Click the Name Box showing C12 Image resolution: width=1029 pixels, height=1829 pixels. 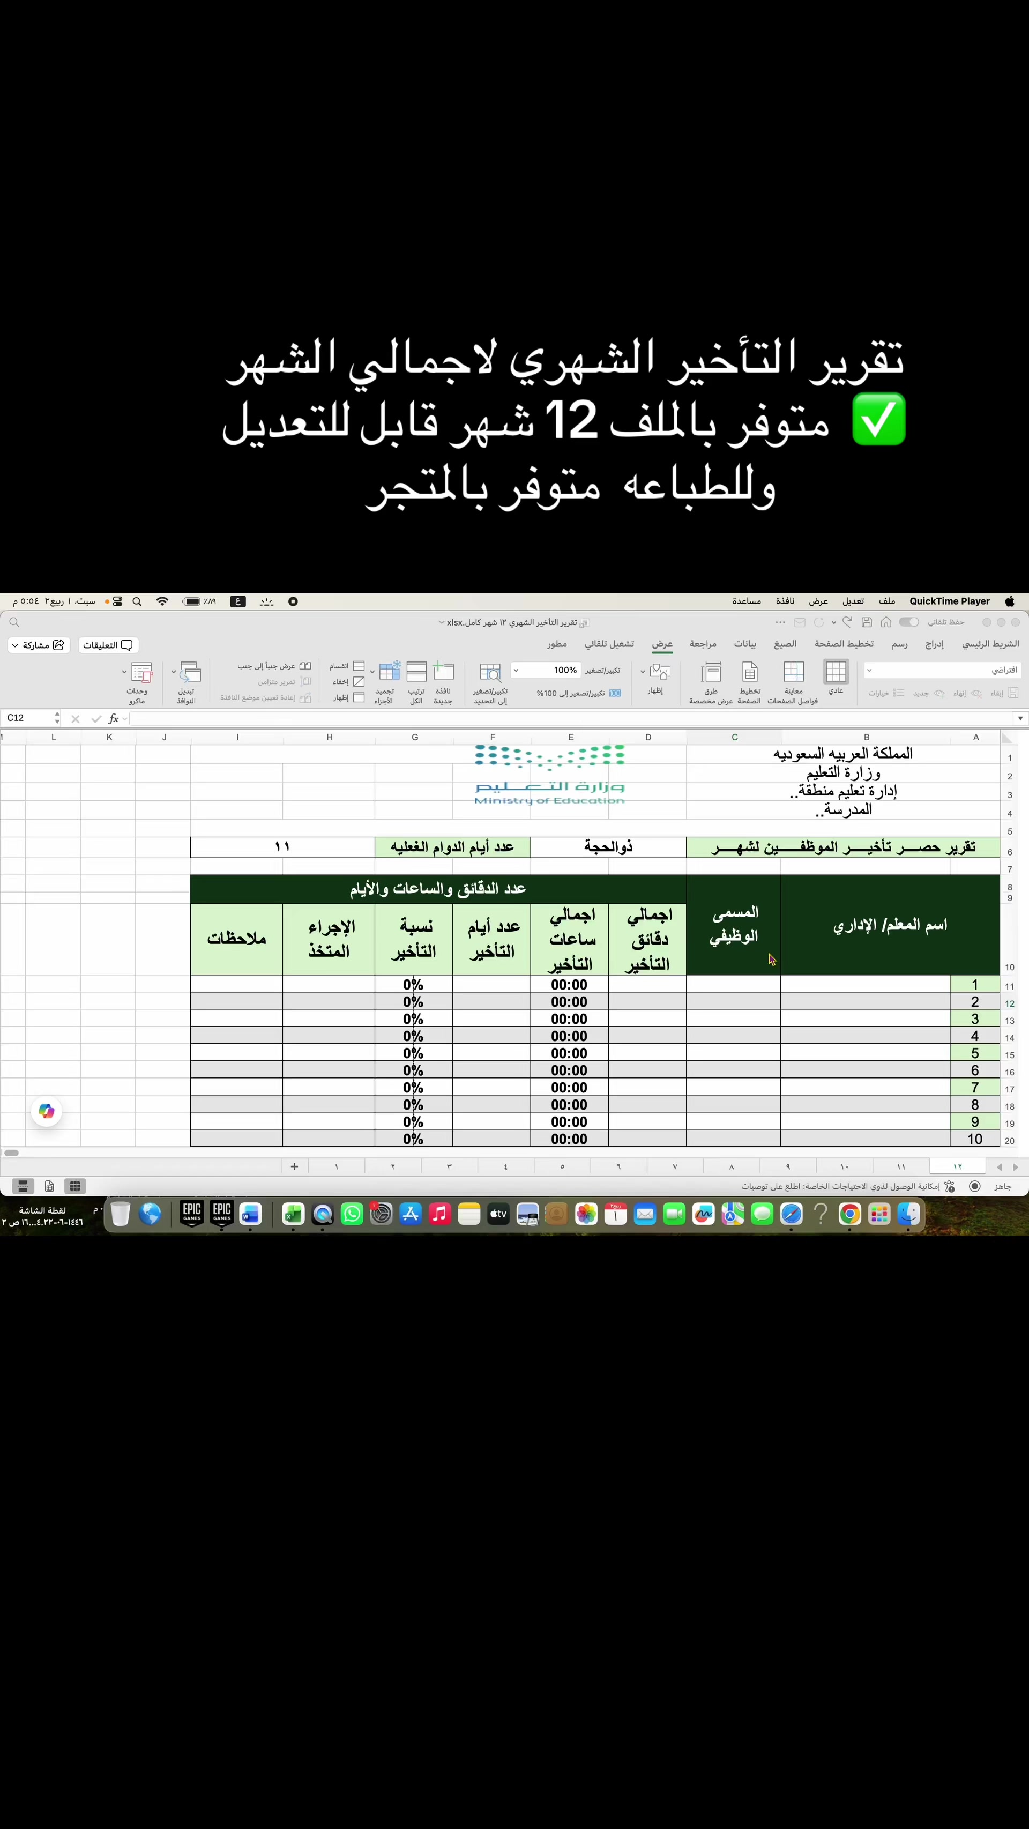tap(27, 718)
